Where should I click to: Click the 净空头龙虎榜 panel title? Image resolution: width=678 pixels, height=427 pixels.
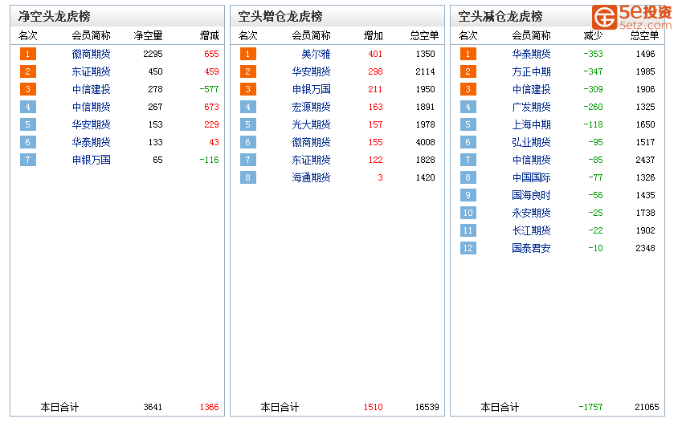click(x=55, y=16)
